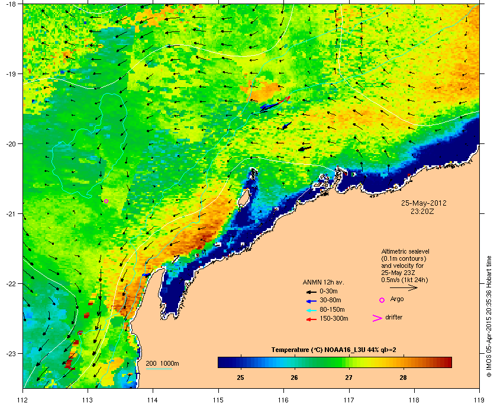Click the blue 30-80m arrow legend symbol
Image resolution: width=497 pixels, height=403 pixels.
pyautogui.click(x=311, y=300)
